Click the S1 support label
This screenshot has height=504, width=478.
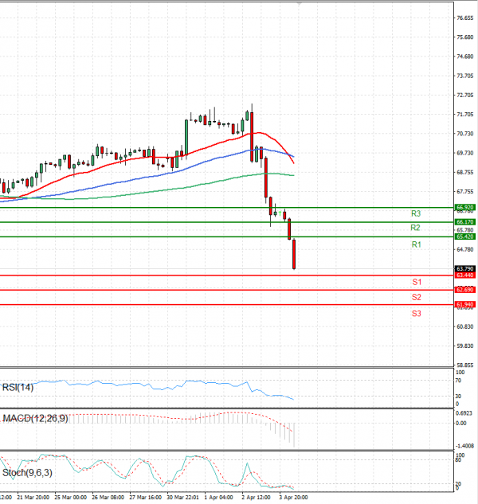click(x=417, y=282)
